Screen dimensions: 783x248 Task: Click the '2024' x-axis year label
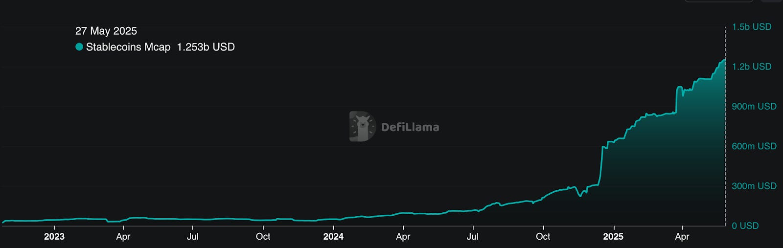point(333,237)
